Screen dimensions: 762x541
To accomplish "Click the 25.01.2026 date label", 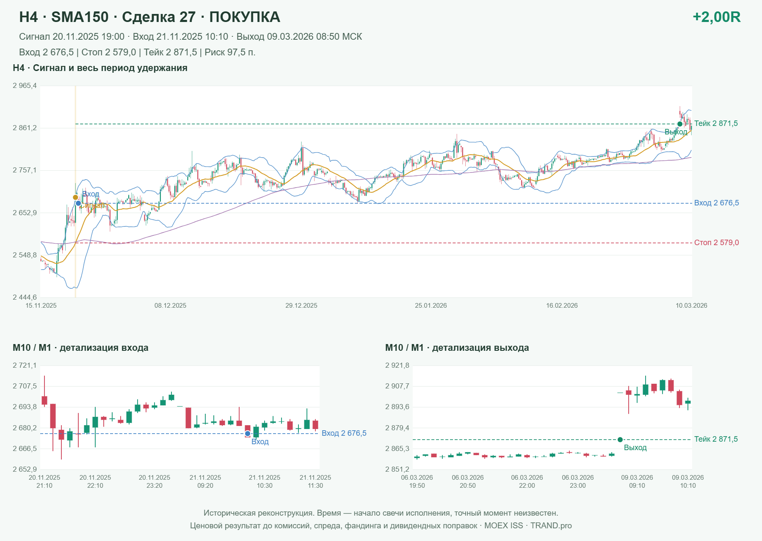I will [431, 306].
